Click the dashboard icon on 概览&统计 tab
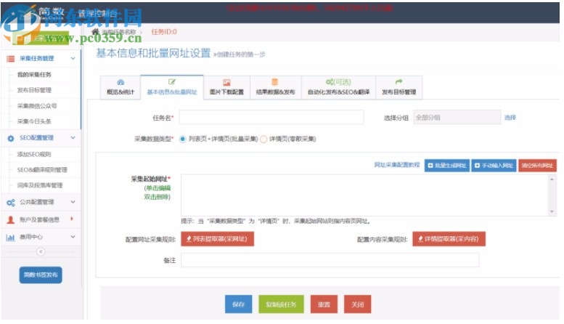 pyautogui.click(x=120, y=82)
